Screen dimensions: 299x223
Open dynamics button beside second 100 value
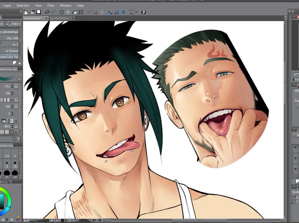[x=16, y=106]
